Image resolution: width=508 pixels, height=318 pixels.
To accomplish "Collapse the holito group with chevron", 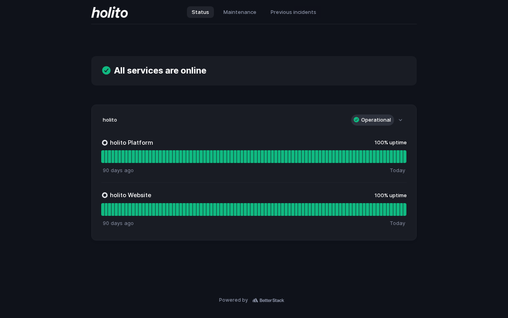I will [x=400, y=120].
